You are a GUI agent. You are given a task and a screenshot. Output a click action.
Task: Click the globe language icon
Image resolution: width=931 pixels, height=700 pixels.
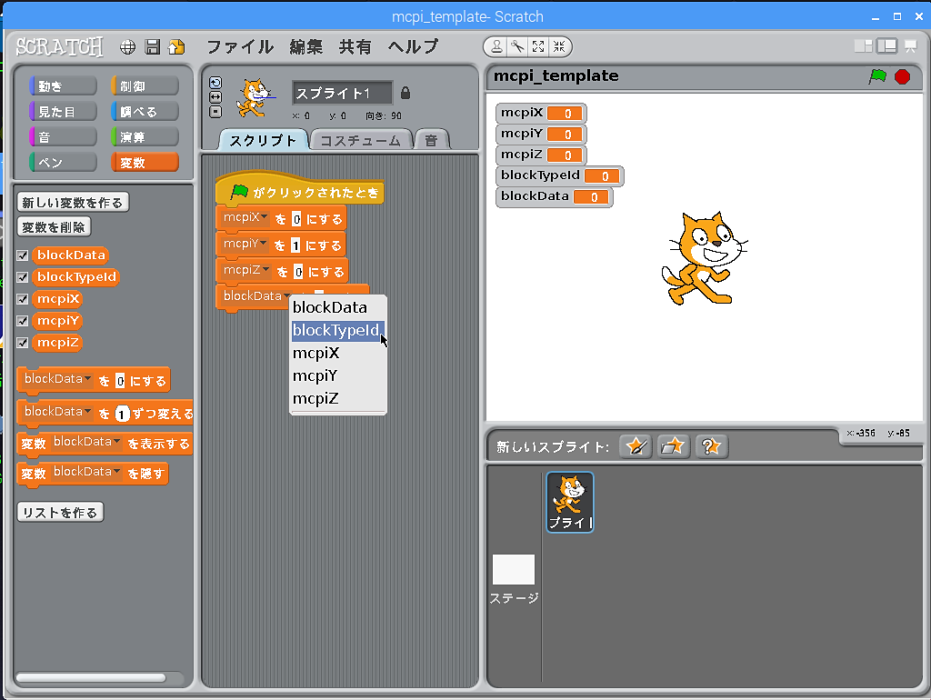[127, 47]
